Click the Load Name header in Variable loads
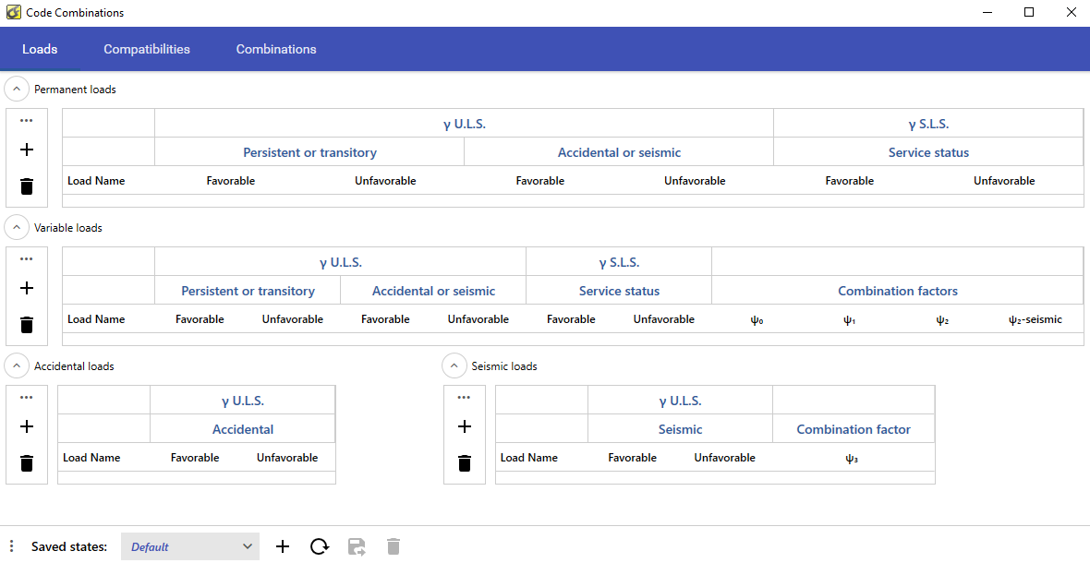Image resolution: width=1090 pixels, height=563 pixels. point(96,319)
